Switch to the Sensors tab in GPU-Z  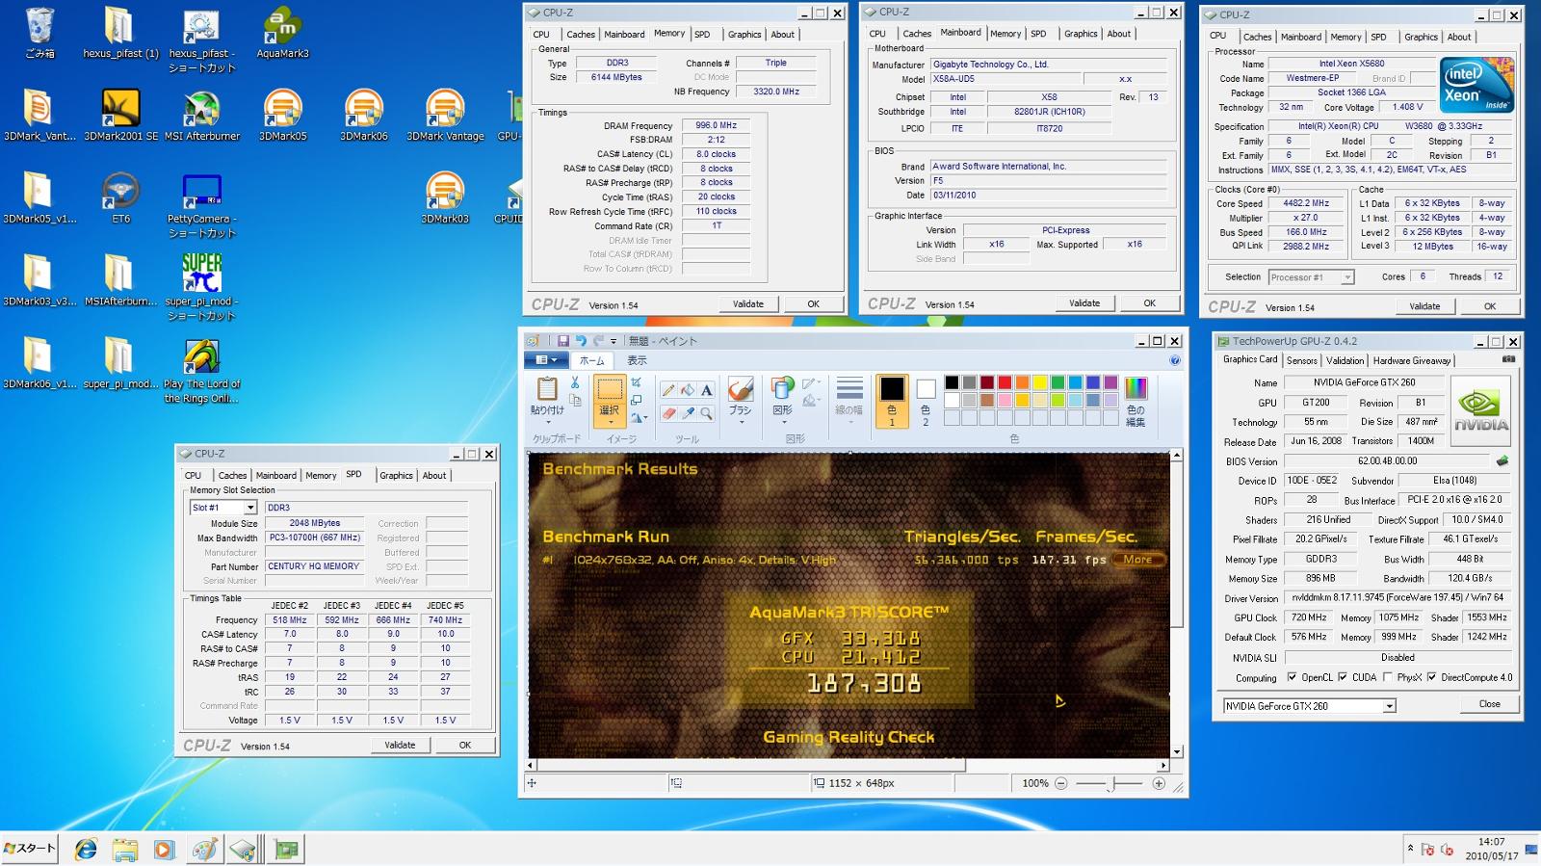1301,360
